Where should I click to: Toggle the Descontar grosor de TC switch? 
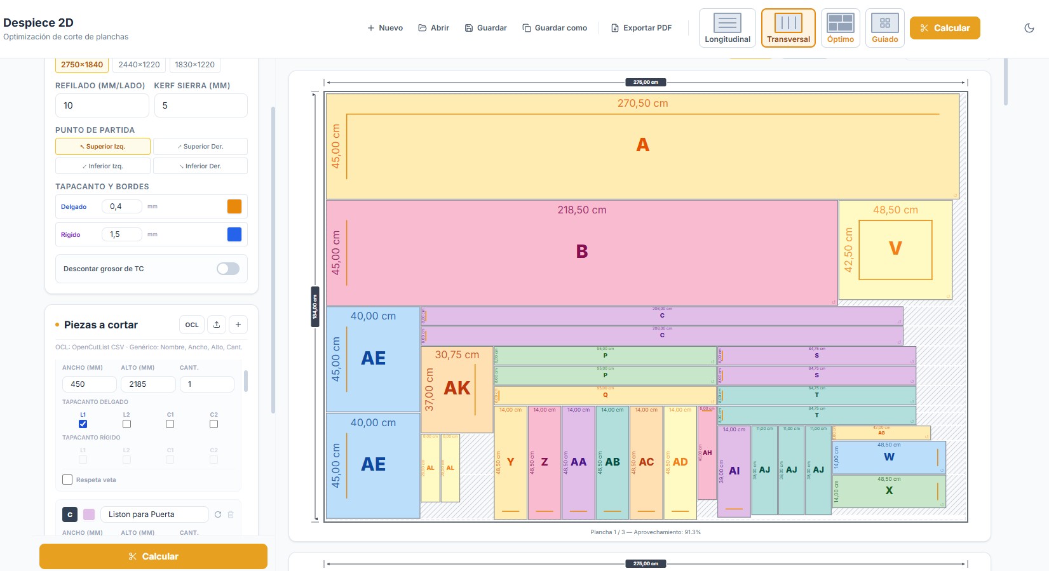[x=228, y=269]
